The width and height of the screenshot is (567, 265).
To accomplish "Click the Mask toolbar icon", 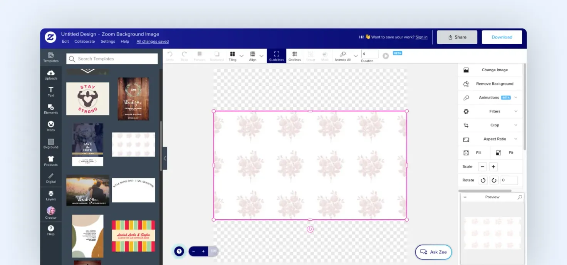I will click(x=325, y=56).
